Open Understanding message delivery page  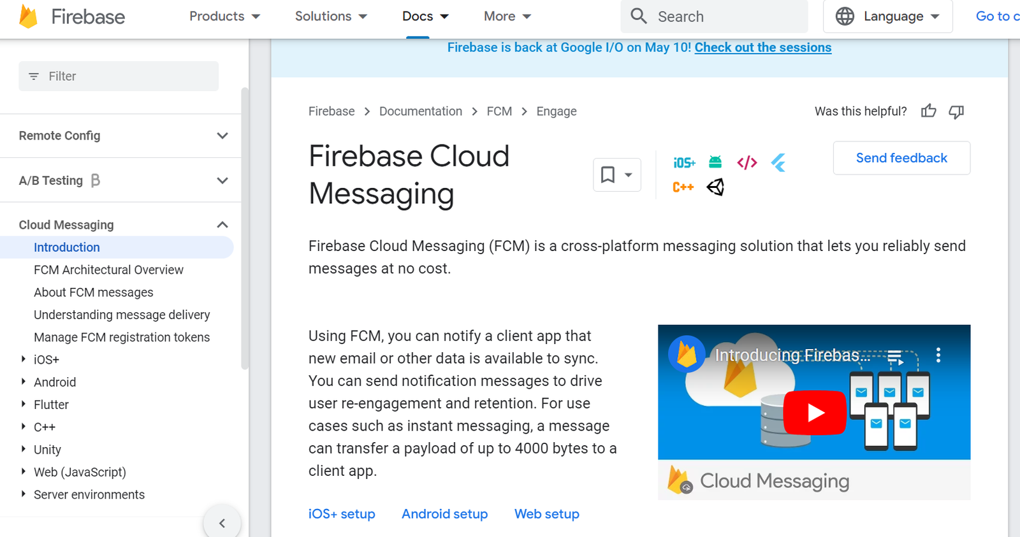pyautogui.click(x=122, y=315)
